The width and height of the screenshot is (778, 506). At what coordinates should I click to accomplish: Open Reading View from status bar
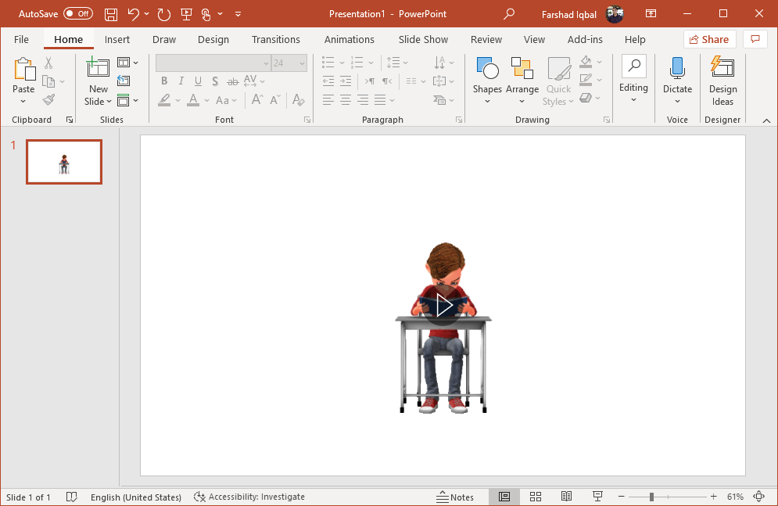(x=567, y=497)
